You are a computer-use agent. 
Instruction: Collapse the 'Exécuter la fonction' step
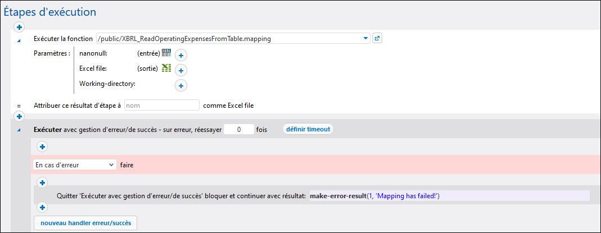pyautogui.click(x=19, y=40)
